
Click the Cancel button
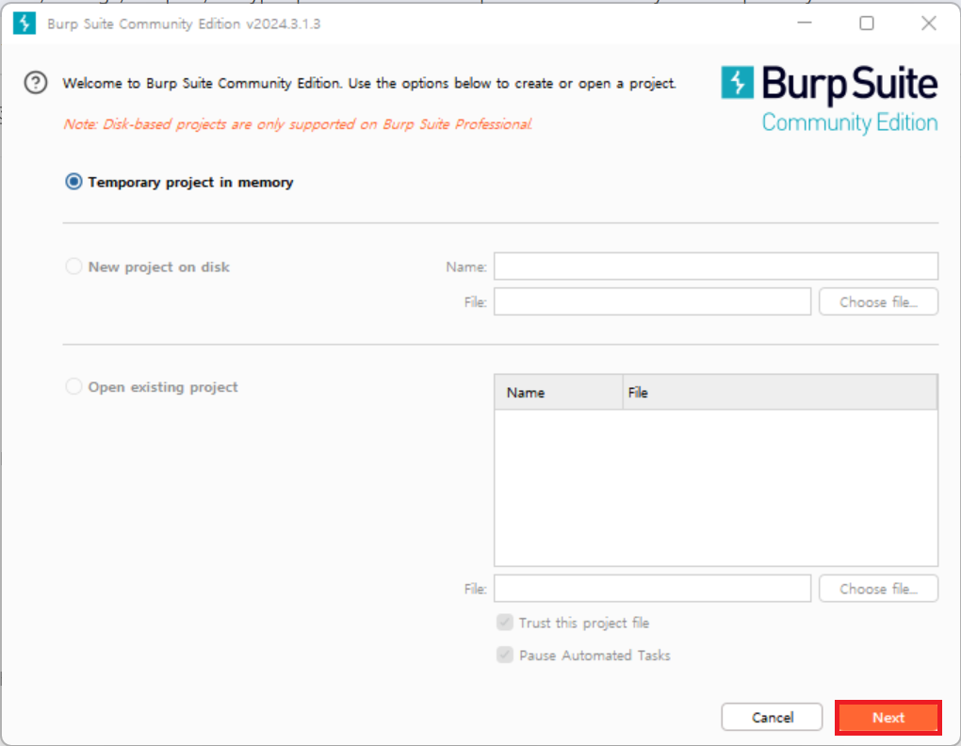coord(772,717)
